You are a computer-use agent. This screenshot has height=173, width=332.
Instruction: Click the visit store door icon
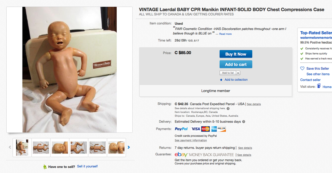click(319, 86)
